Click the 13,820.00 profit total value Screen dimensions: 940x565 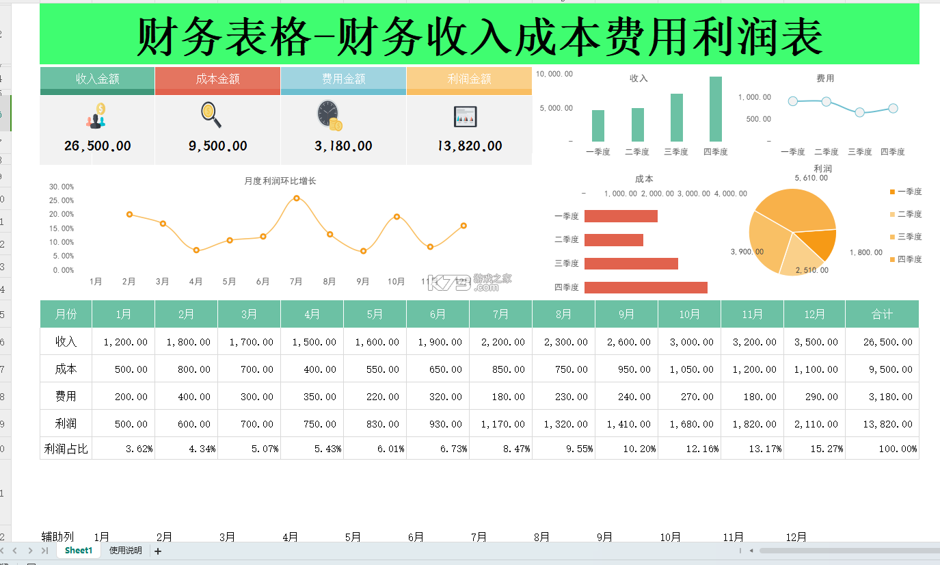click(x=469, y=146)
